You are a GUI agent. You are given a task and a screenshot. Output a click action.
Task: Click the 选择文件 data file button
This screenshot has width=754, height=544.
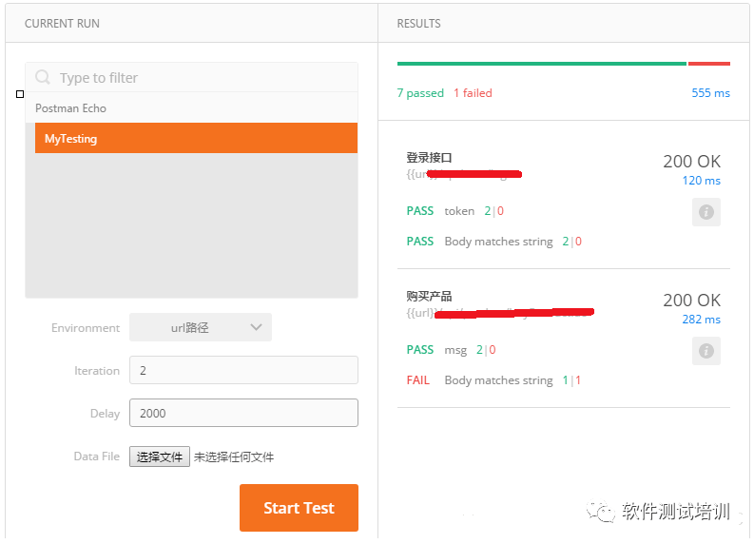[160, 457]
